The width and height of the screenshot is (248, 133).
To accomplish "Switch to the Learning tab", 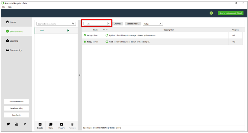I will (x=14, y=41).
